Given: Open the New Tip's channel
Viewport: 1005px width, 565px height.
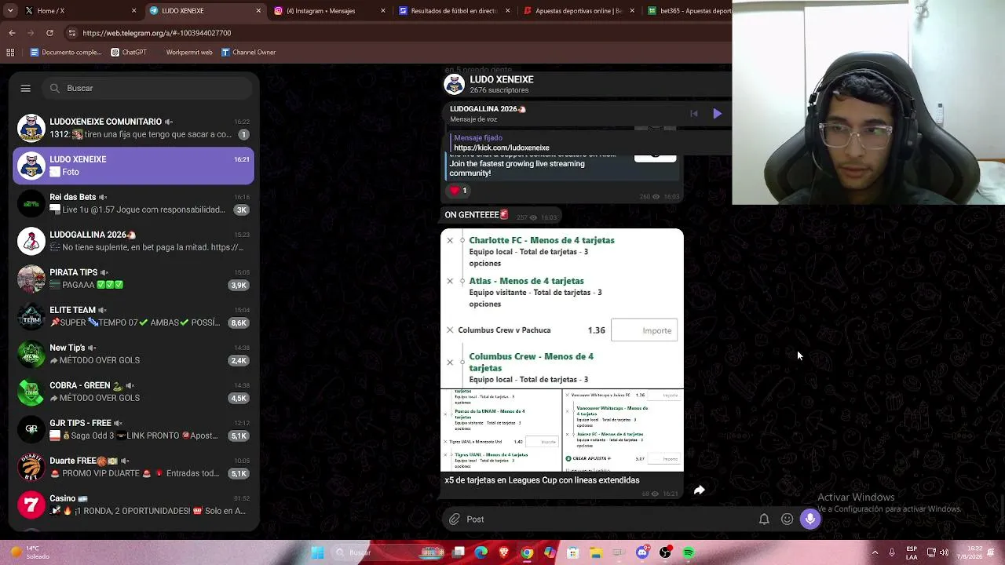Looking at the screenshot, I should tap(133, 354).
